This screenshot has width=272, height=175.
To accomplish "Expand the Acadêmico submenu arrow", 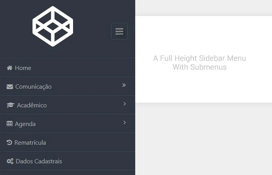I will (125, 104).
